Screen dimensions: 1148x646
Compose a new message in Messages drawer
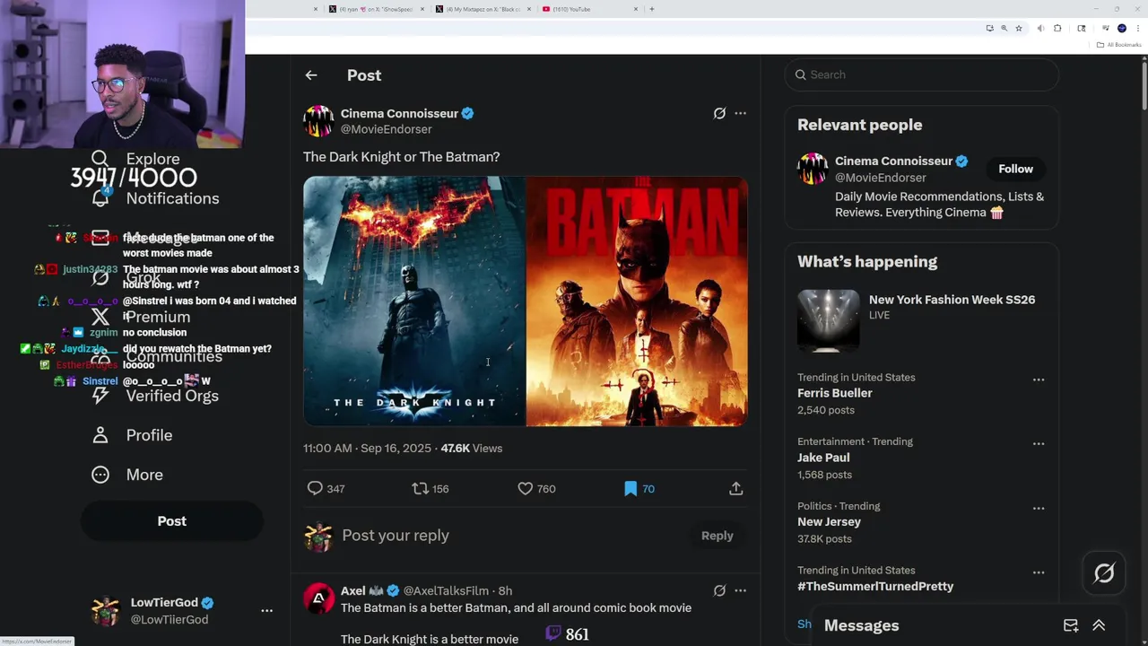(1071, 625)
